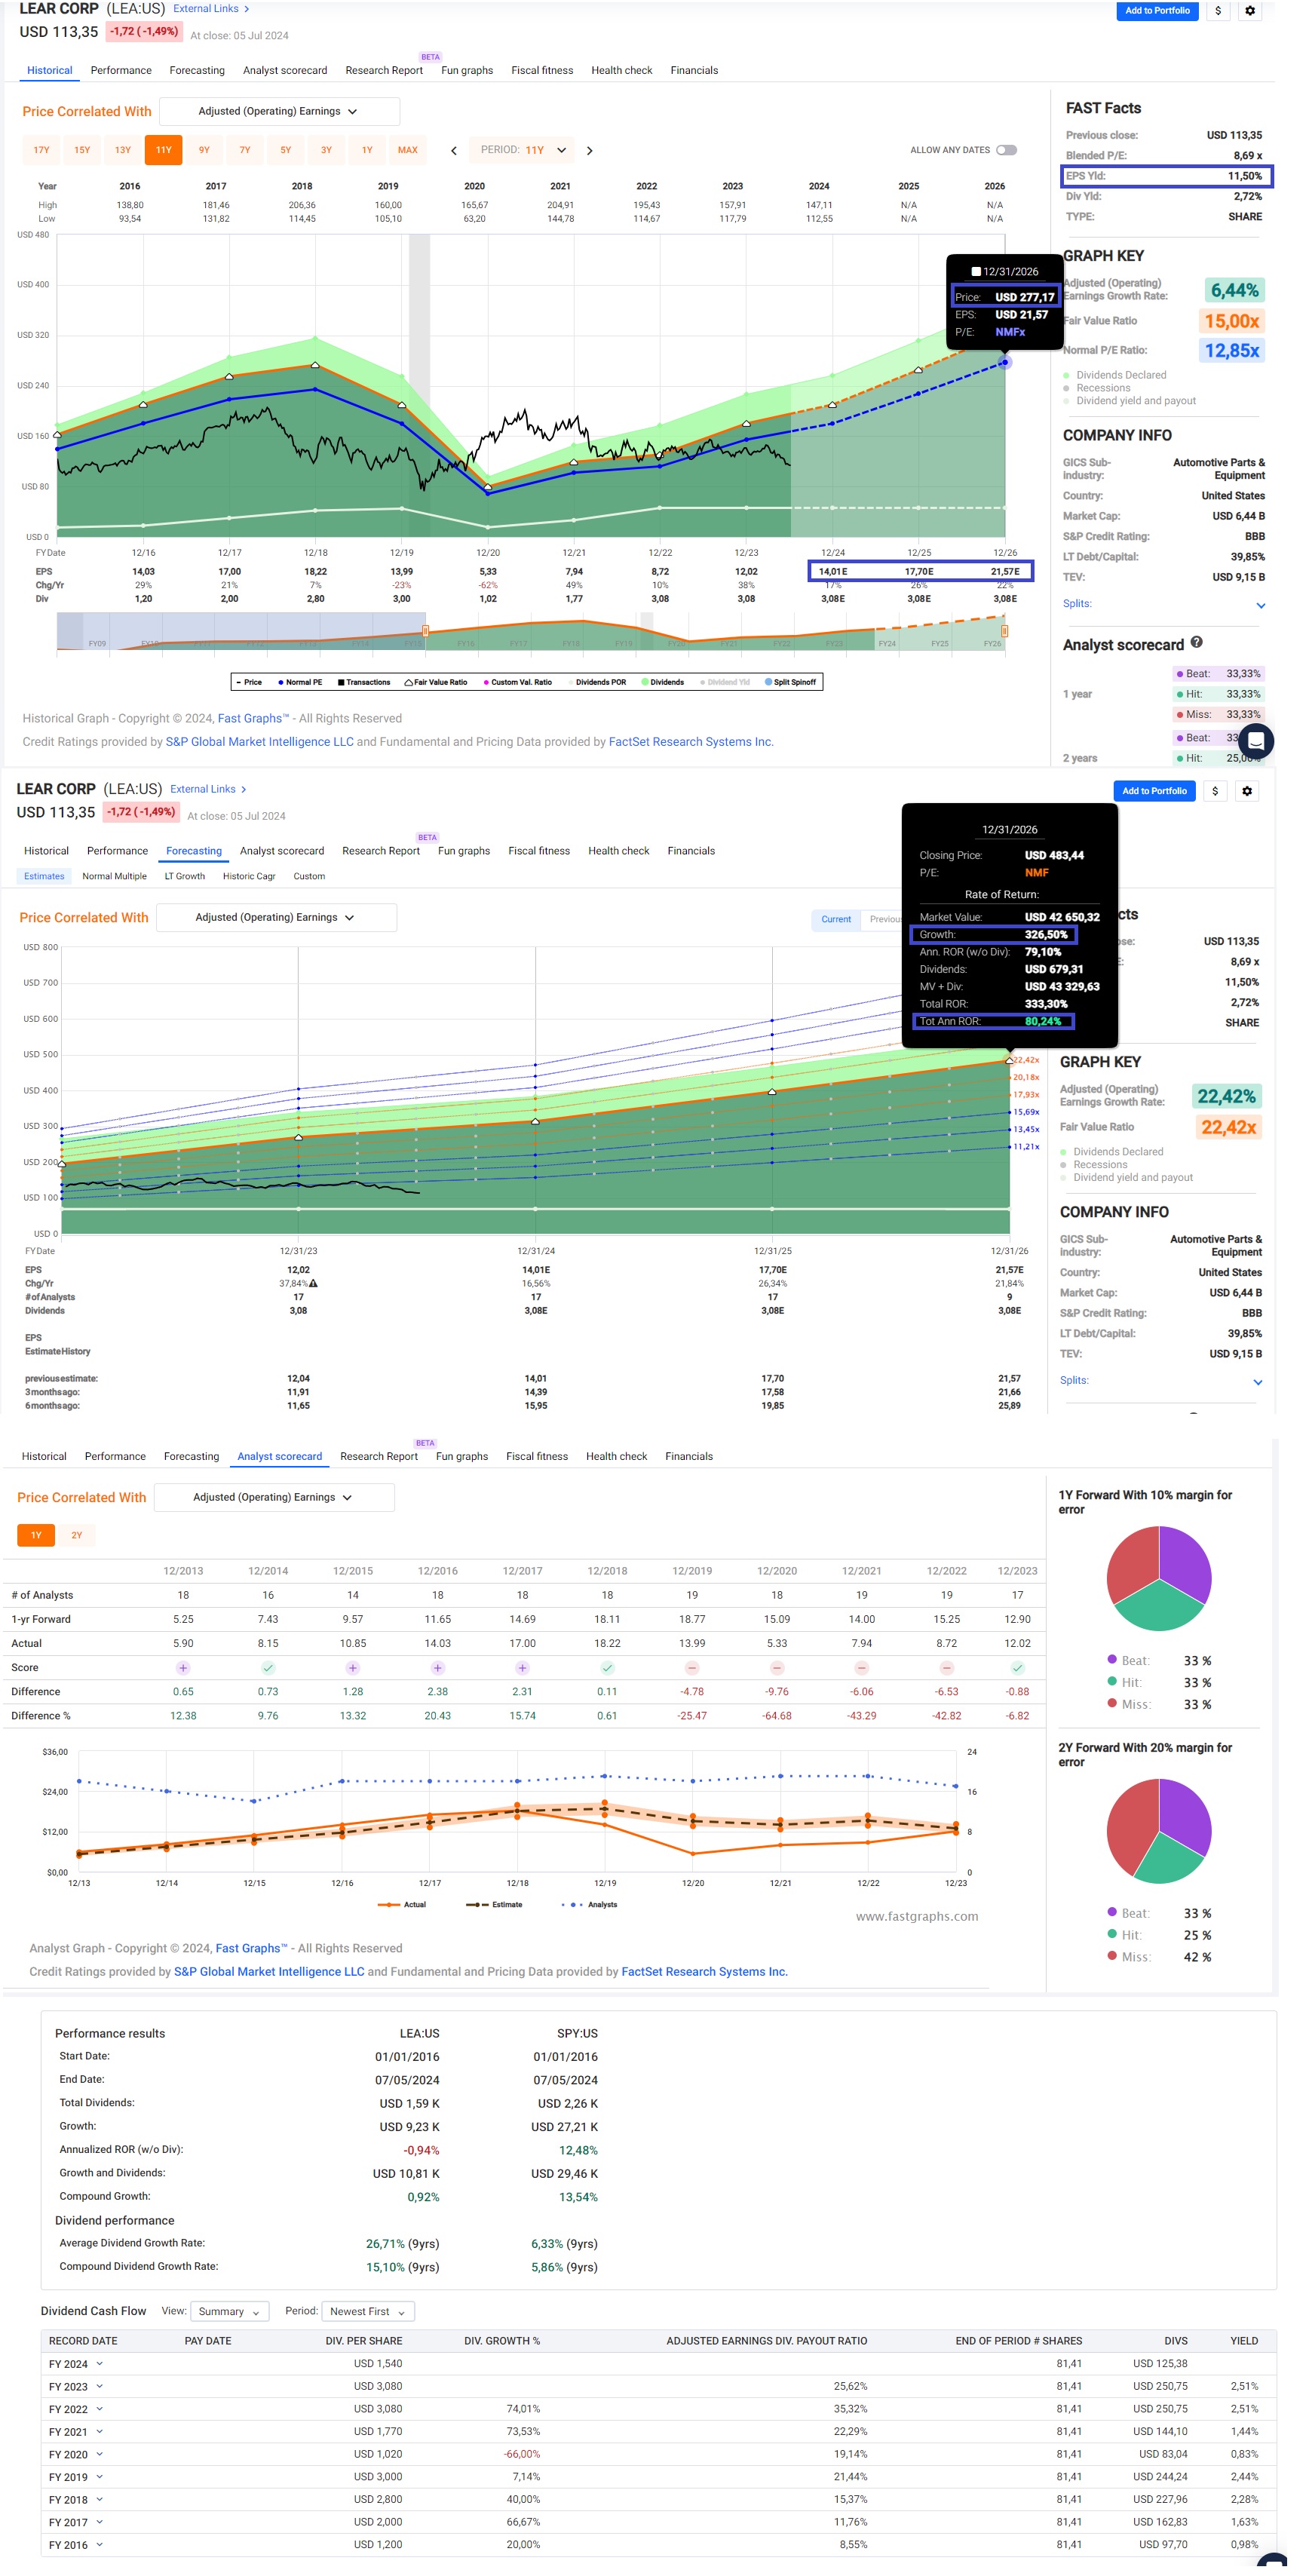Select the 5Y period button

point(286,150)
